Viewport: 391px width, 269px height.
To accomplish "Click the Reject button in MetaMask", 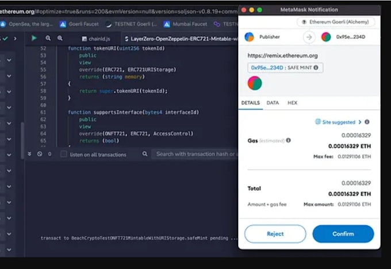I will click(x=275, y=234).
